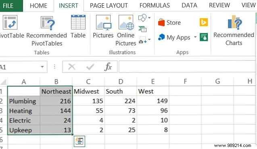Click the cell containing 144
The width and height of the screenshot is (257, 149).
click(x=56, y=111)
